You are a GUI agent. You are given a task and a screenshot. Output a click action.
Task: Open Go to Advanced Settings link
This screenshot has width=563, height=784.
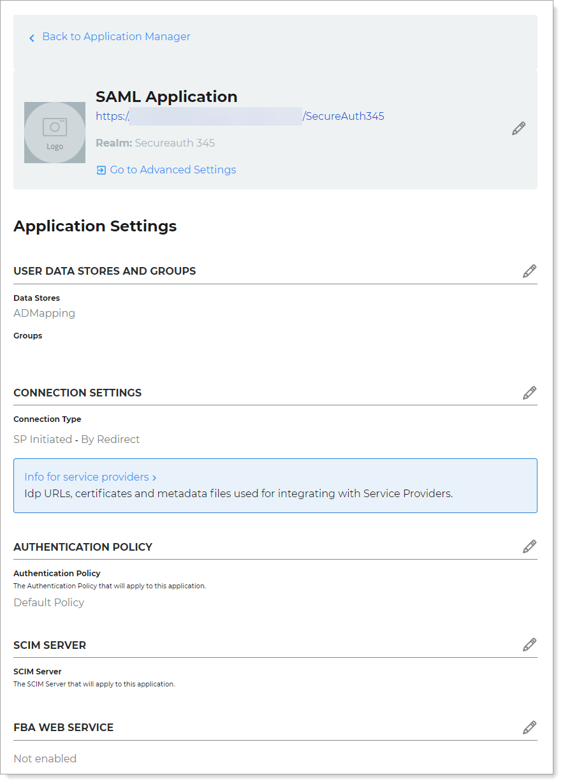[x=172, y=170]
